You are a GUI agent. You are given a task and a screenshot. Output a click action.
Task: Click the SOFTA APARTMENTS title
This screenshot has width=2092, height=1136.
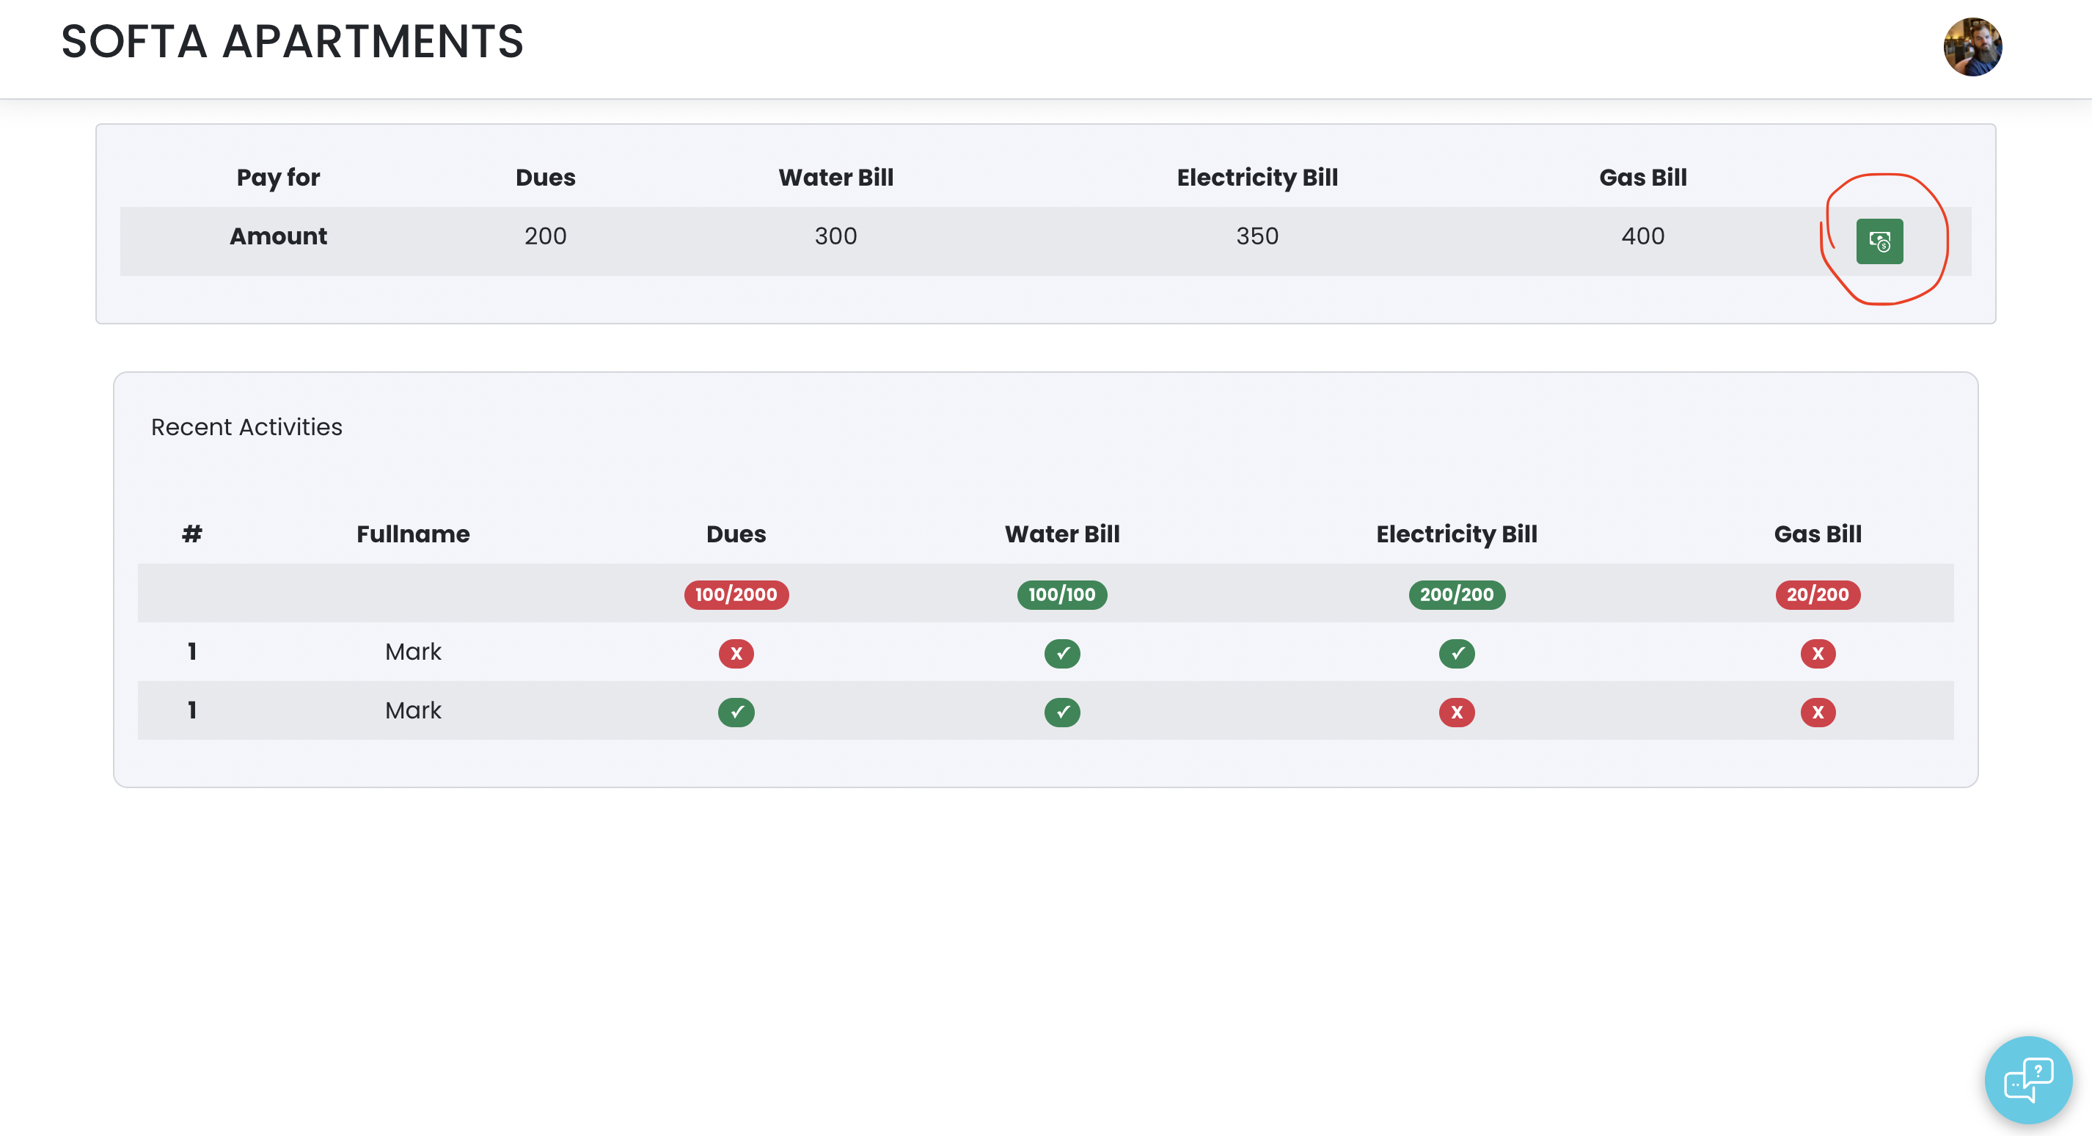(x=293, y=41)
